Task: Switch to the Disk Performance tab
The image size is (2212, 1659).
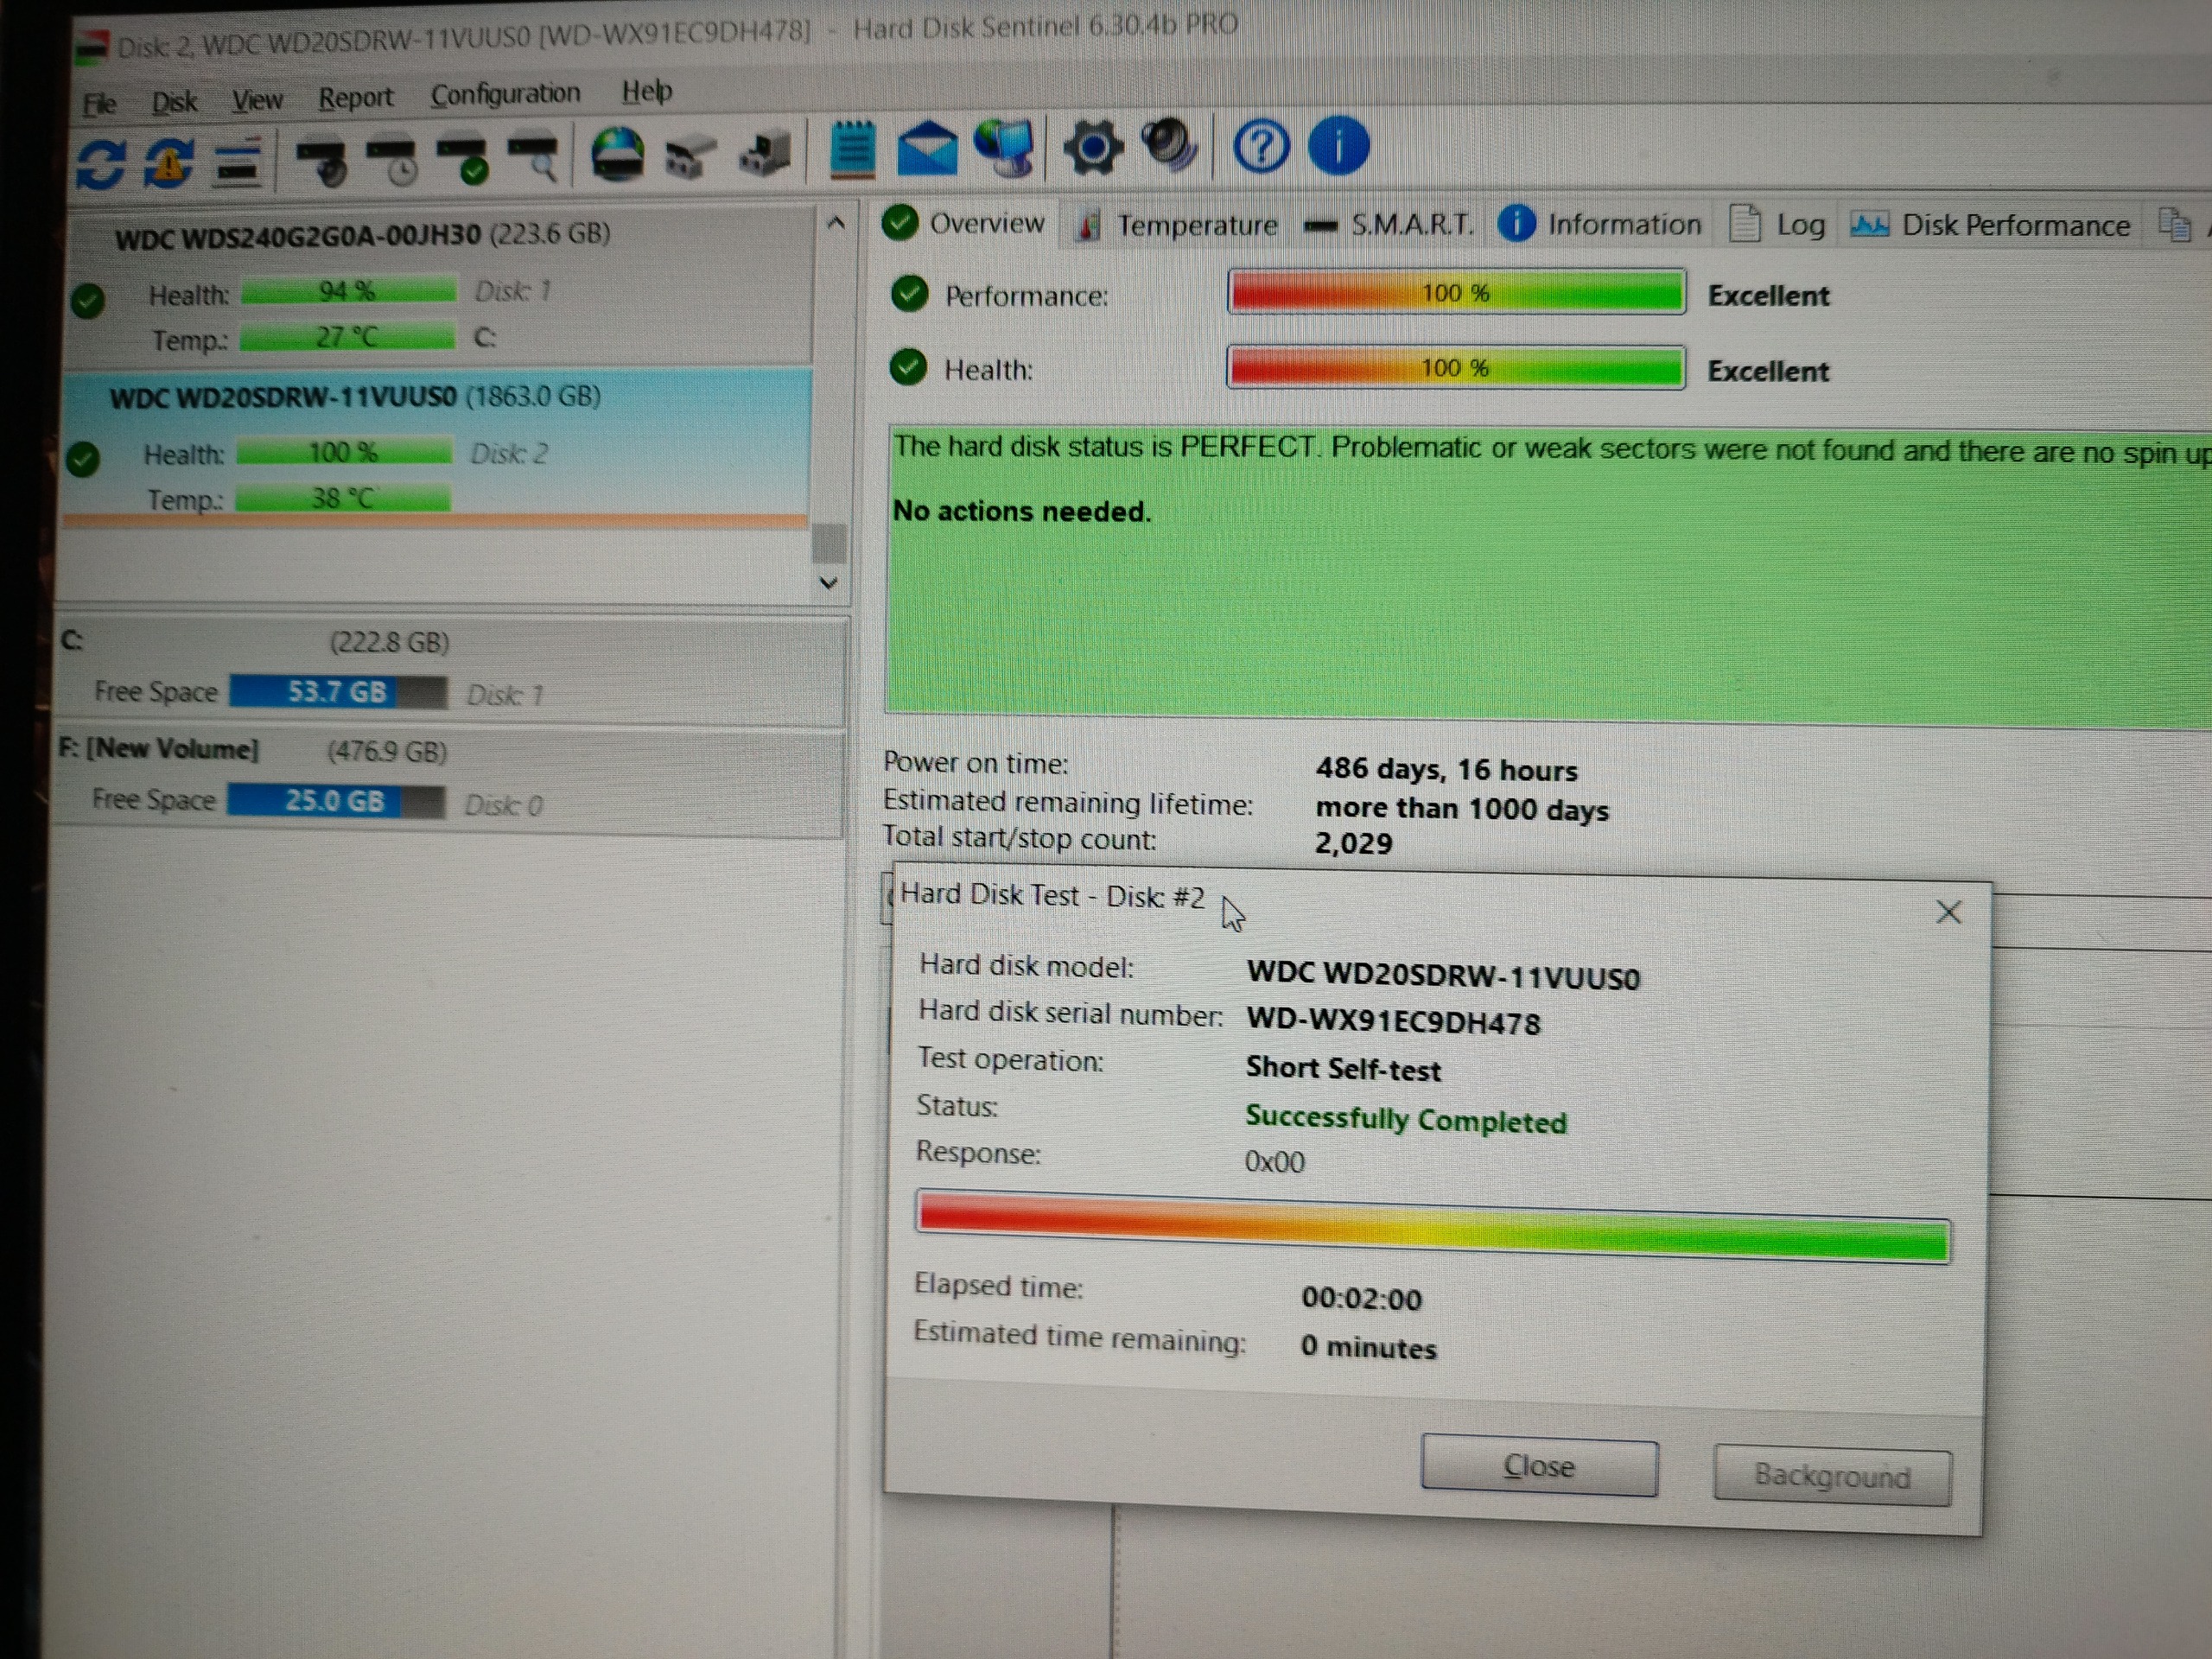Action: pos(1990,226)
